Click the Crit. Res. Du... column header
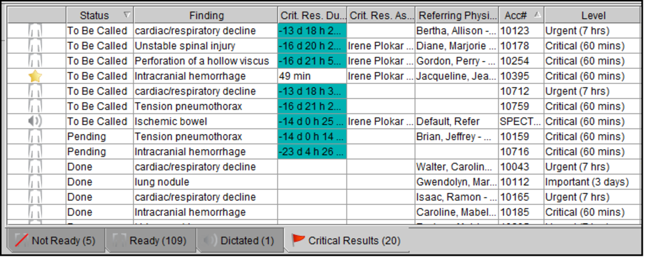The height and width of the screenshot is (260, 648). click(x=312, y=16)
